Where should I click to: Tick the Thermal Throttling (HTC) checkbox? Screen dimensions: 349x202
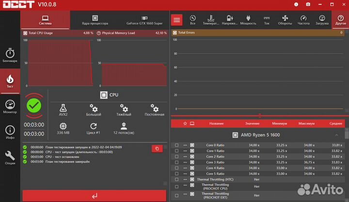point(176,179)
